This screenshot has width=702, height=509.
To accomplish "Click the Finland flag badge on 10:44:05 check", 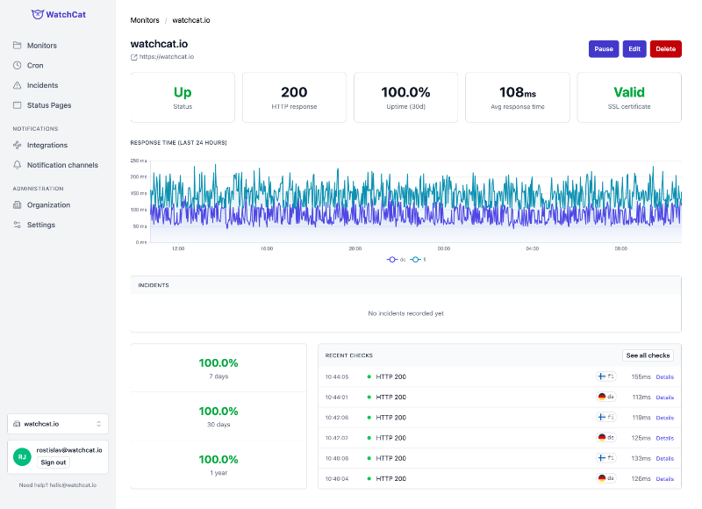I will tap(606, 376).
